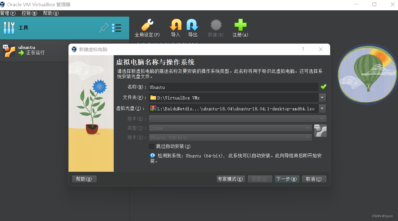398x221 pixels.
Task: Click the folder icon in folder field
Action: (x=153, y=98)
